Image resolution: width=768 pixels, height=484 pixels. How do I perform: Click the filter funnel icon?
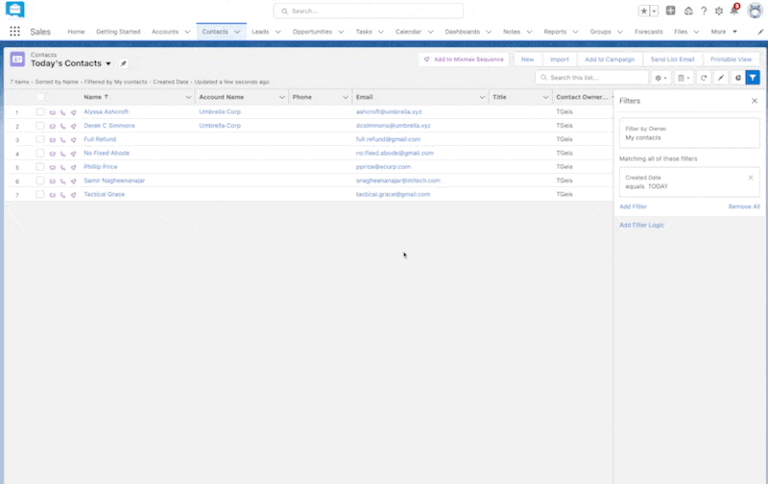point(754,78)
